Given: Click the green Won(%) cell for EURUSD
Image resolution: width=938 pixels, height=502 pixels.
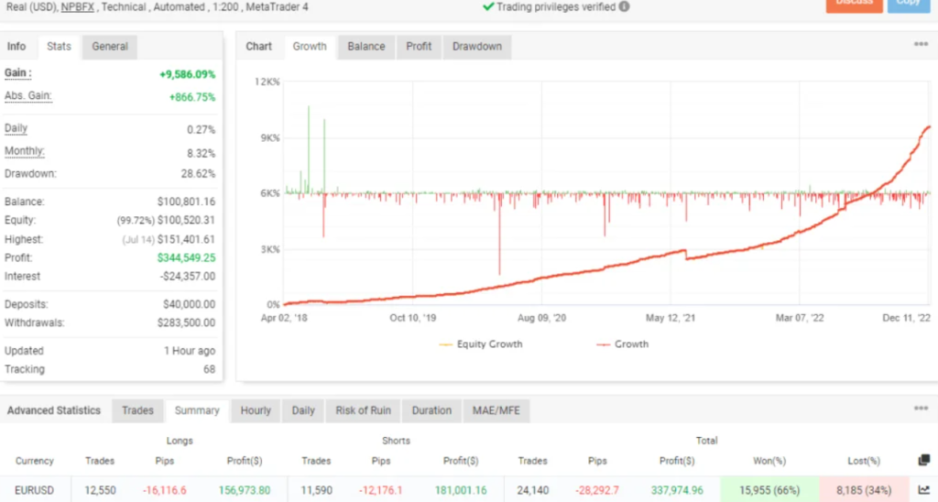Looking at the screenshot, I should (767, 490).
